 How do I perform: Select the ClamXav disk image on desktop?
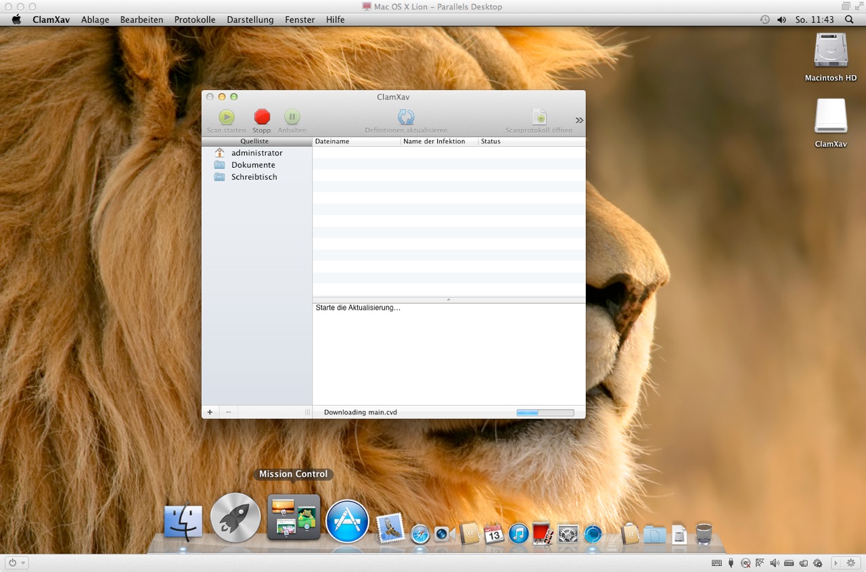tap(831, 124)
